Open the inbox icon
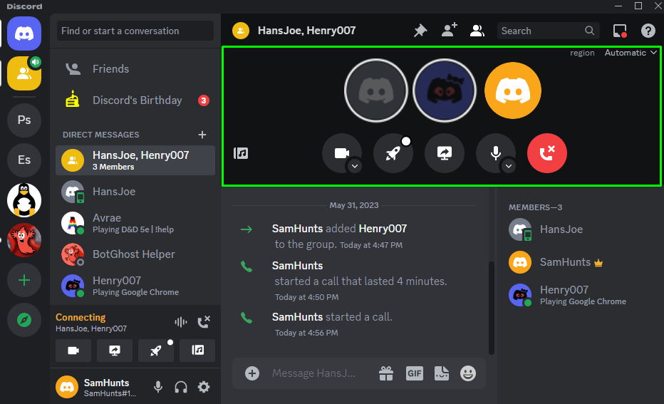Image resolution: width=664 pixels, height=404 pixels. tap(620, 31)
